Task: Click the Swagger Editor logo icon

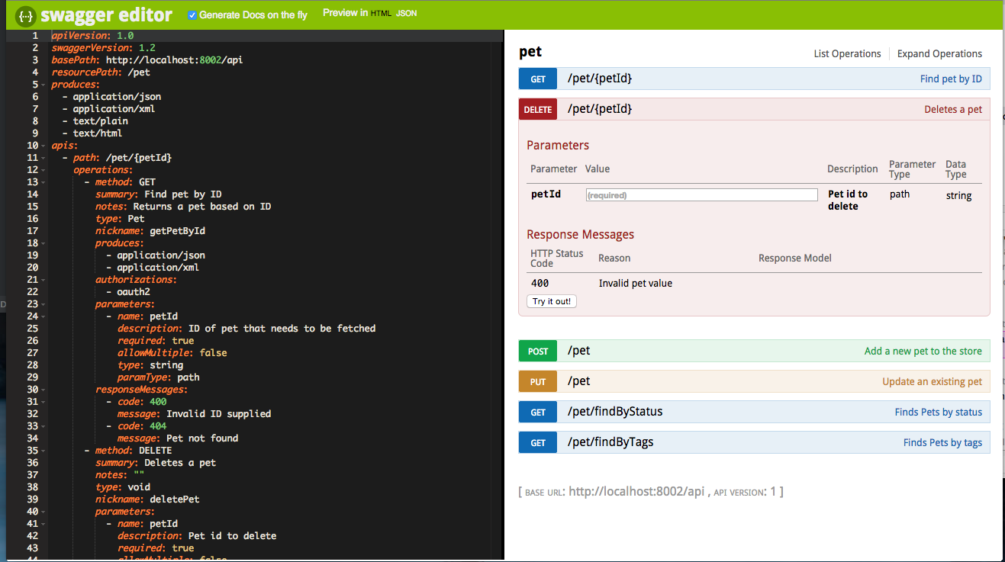Action: (26, 15)
